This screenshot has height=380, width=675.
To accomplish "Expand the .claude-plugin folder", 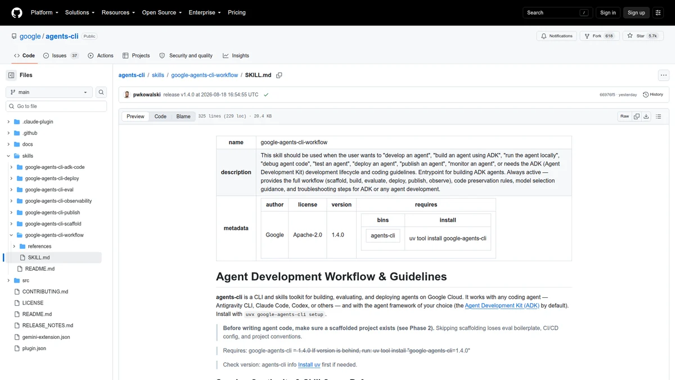I will [x=8, y=122].
